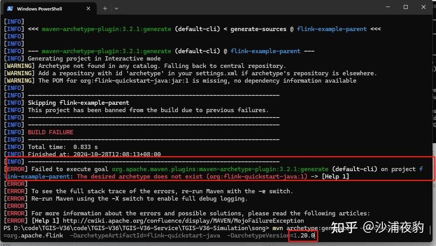Expand the new tab profile dropdown
Viewport: 436px width, 246px height.
tap(117, 9)
